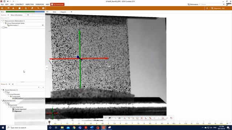232x130 pixels.
Task: Open dropdown arrow on LDPE_Surface 1 row
Action: click(43, 98)
